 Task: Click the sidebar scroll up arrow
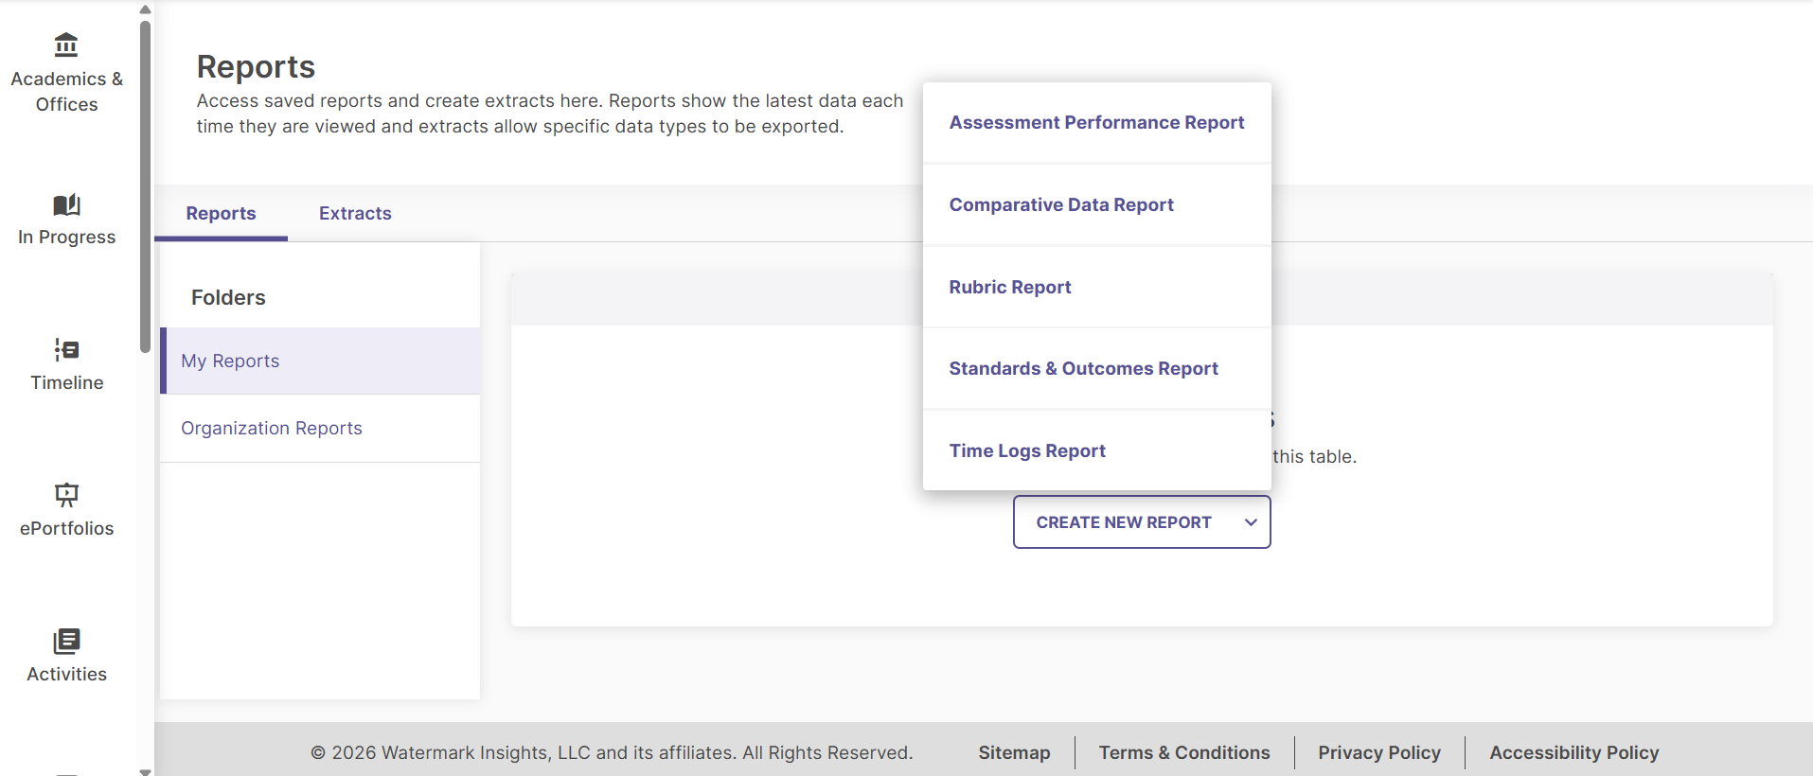[145, 9]
